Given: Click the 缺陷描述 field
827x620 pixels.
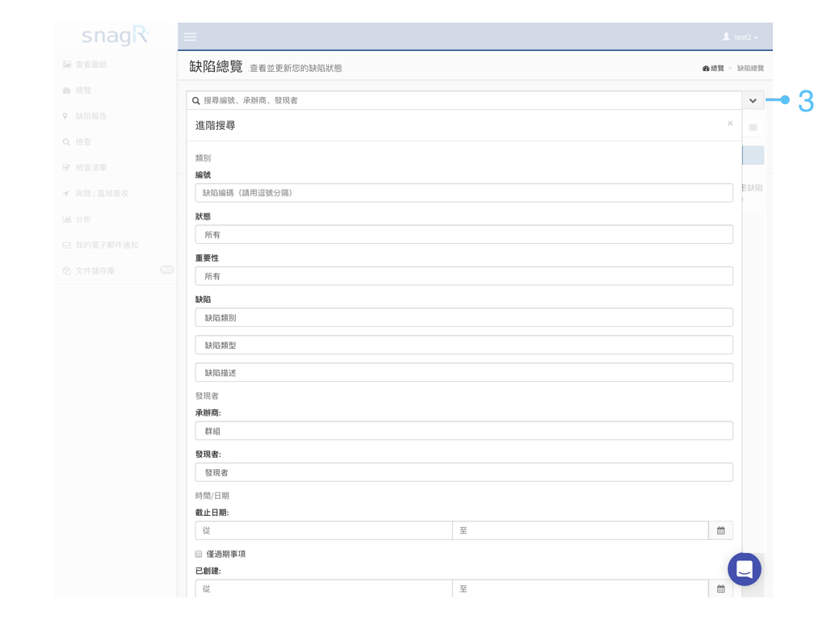Looking at the screenshot, I should (x=464, y=373).
